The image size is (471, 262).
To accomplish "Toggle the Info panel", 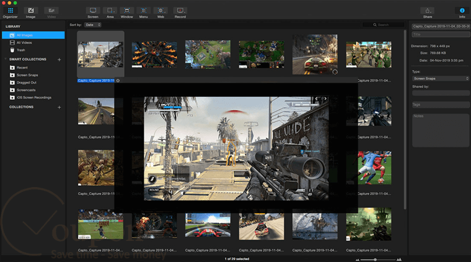I will (x=462, y=12).
